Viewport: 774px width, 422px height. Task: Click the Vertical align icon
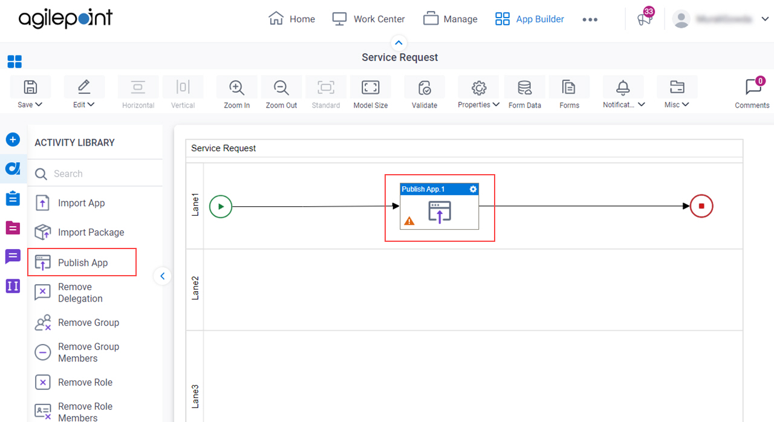pyautogui.click(x=183, y=87)
